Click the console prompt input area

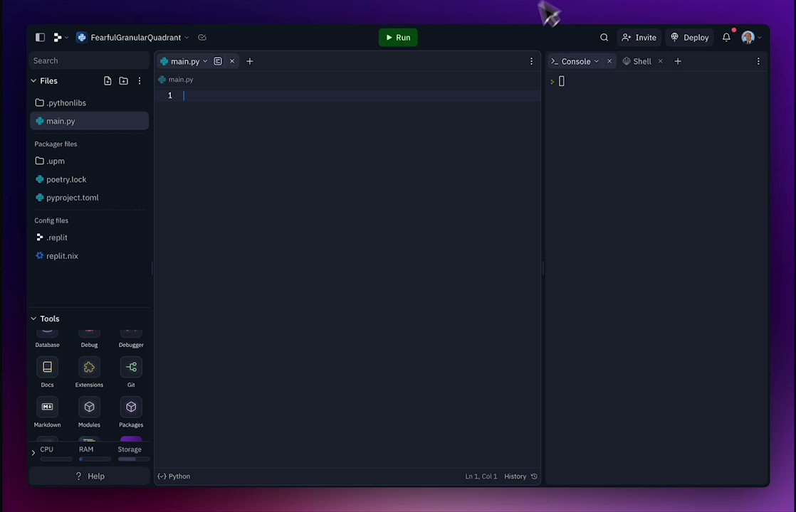coord(562,81)
